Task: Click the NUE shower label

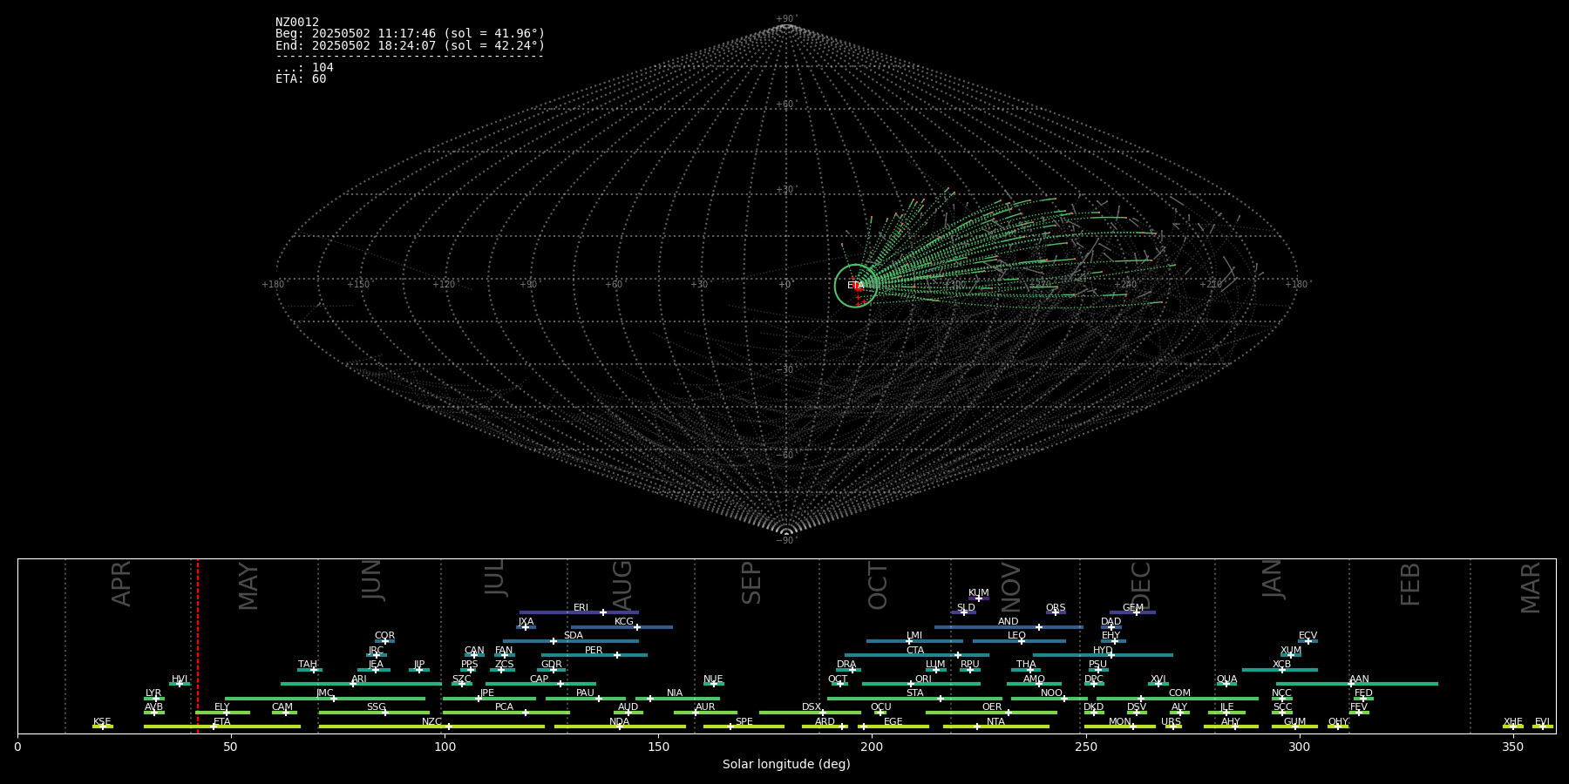Action: point(713,679)
